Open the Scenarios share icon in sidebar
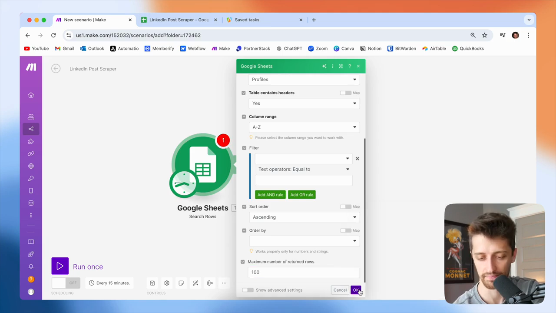 click(x=31, y=129)
